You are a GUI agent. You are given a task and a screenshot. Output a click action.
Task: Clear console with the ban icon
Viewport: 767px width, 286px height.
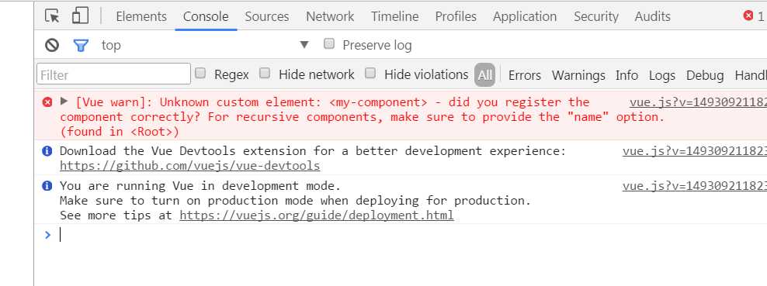[52, 46]
